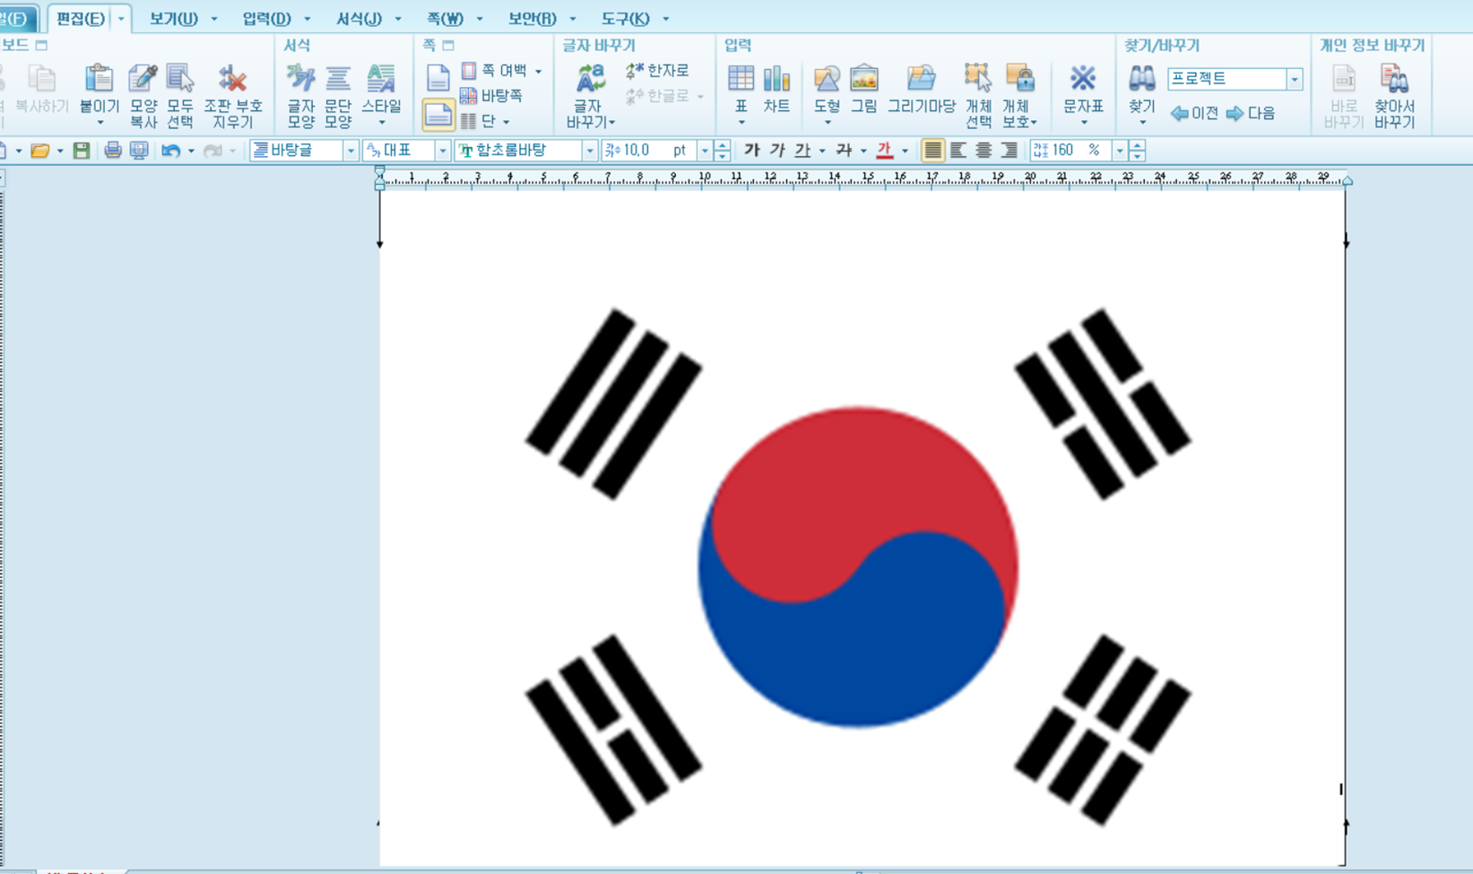Image resolution: width=1473 pixels, height=874 pixels.
Task: Open the 편집(E) menu tab
Action: [80, 18]
